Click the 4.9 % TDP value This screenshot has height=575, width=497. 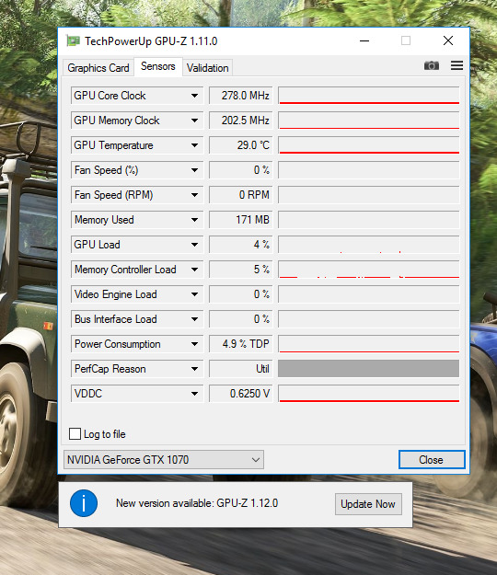[x=241, y=344]
